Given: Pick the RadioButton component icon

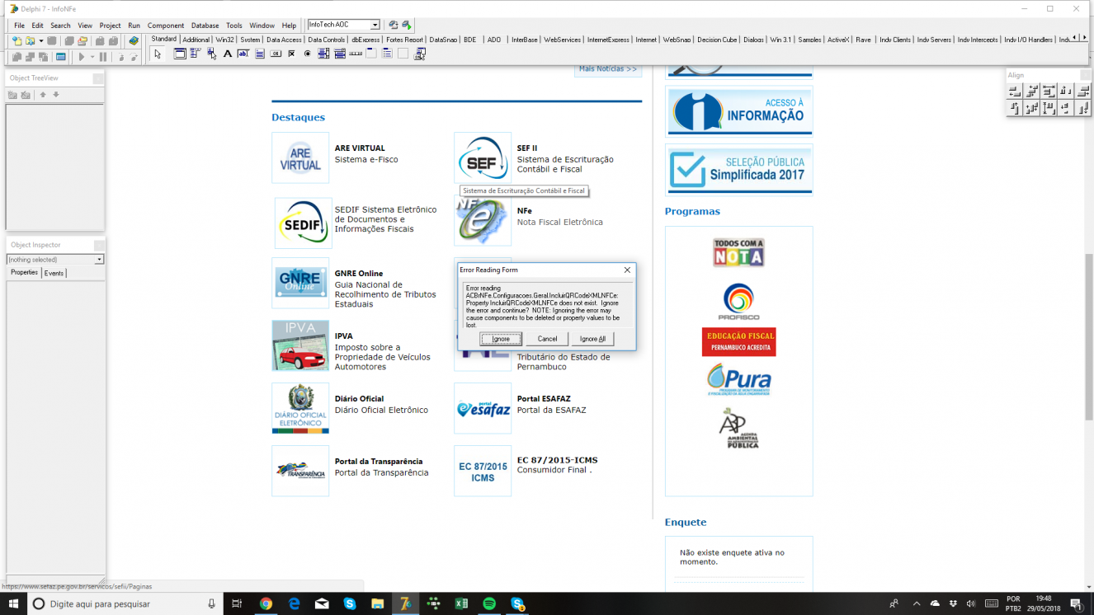Looking at the screenshot, I should click(308, 54).
